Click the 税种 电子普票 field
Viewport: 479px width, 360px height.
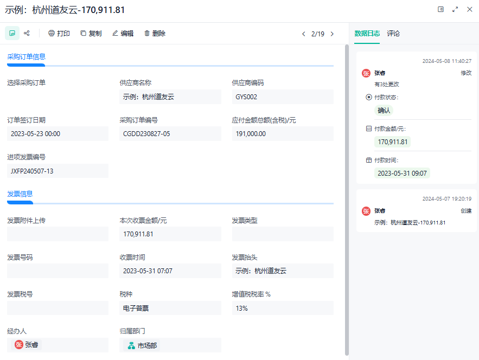click(170, 308)
